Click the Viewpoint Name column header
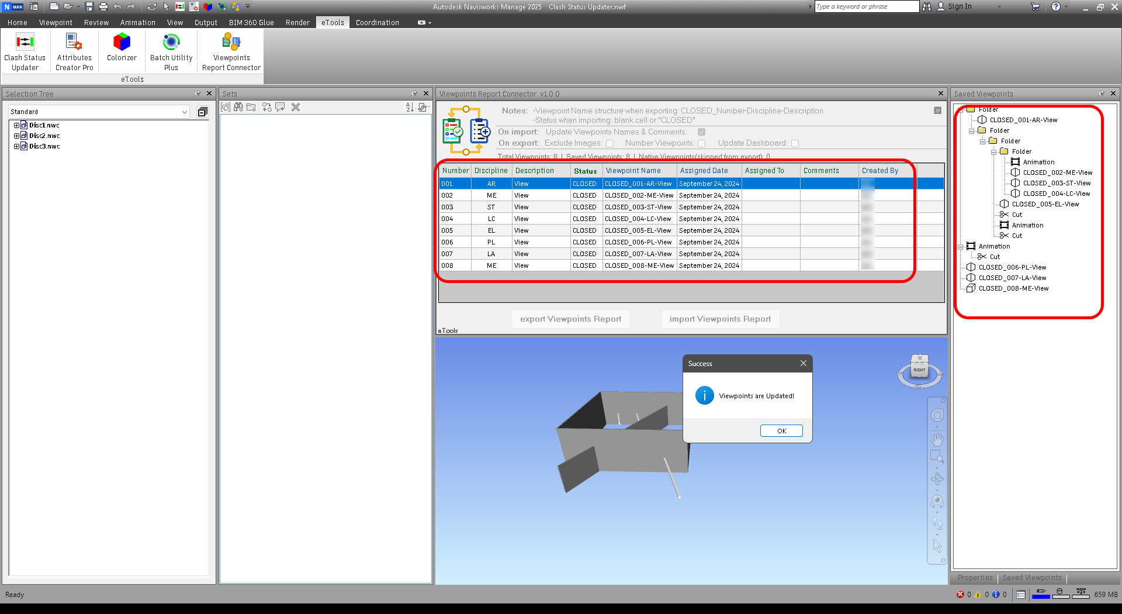This screenshot has height=614, width=1122. tap(640, 171)
